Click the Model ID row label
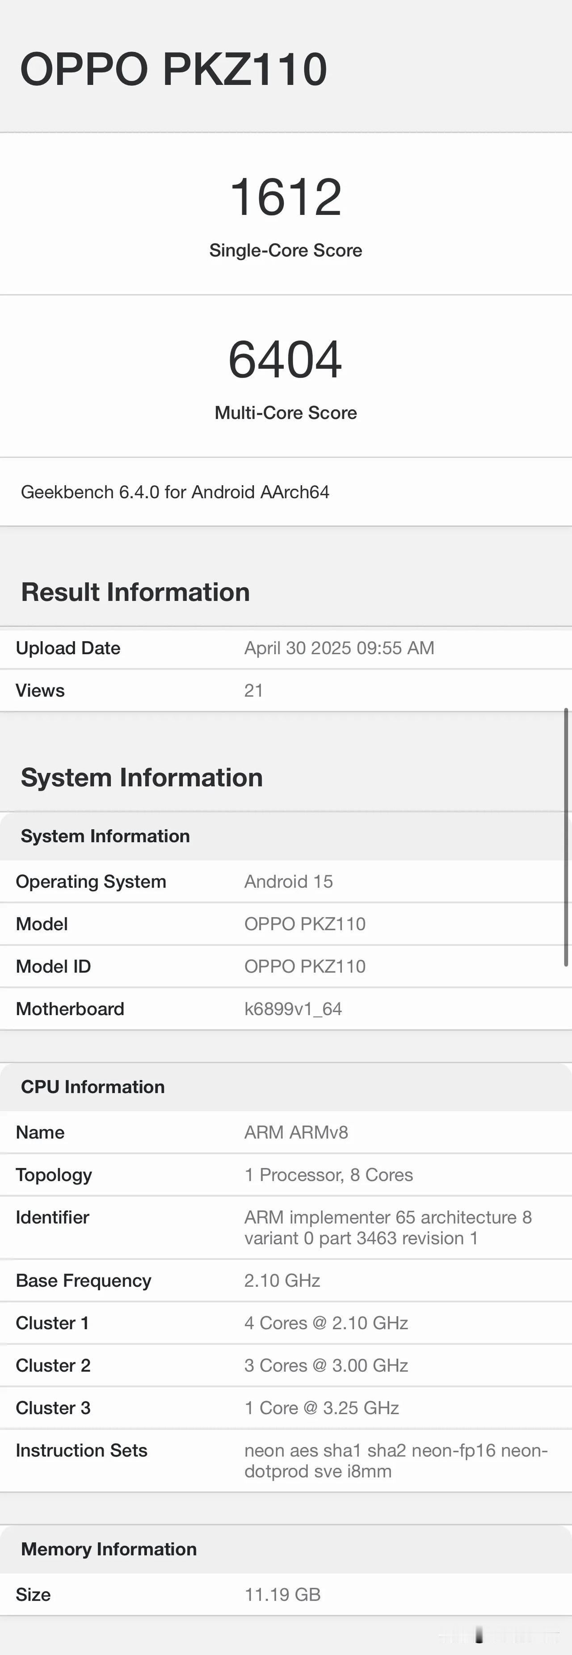Screen dimensions: 572x1655 pos(53,966)
